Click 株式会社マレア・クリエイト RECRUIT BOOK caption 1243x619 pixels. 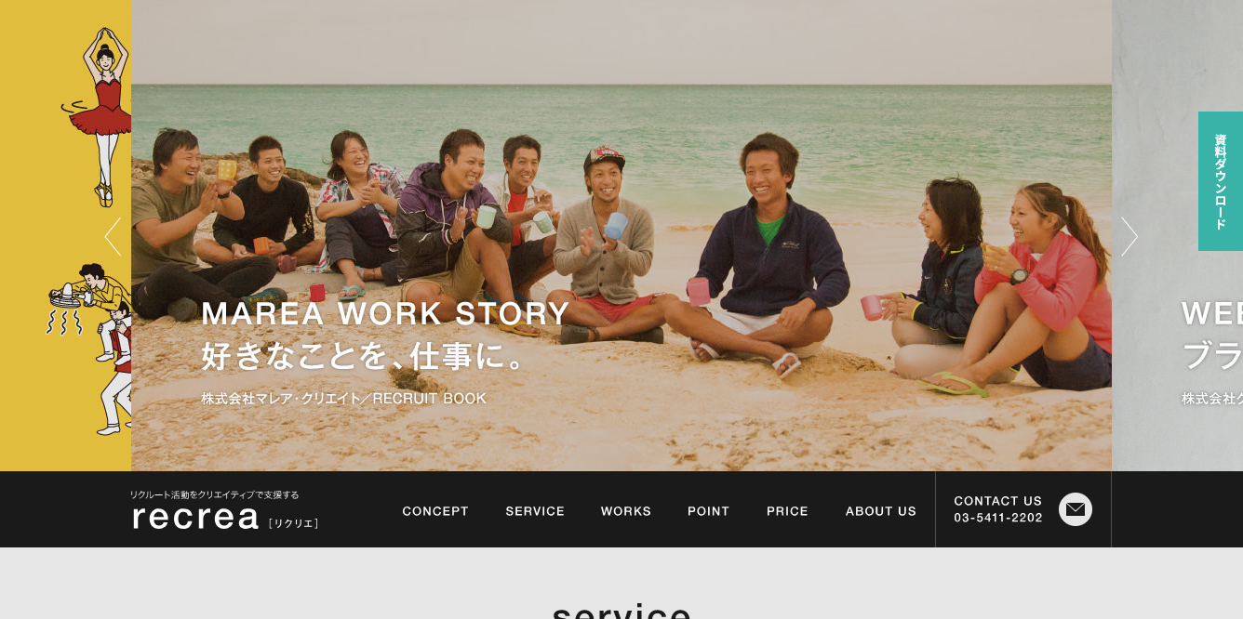(344, 398)
